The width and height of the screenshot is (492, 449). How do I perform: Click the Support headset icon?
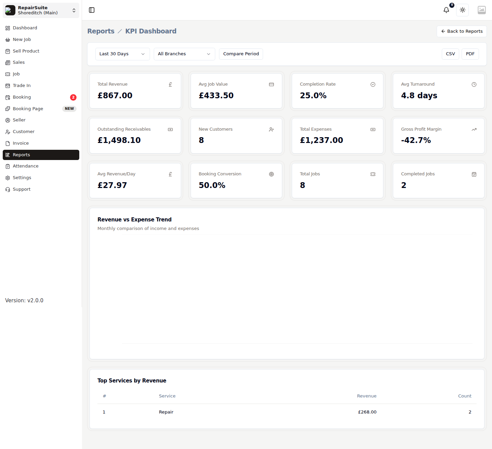[8, 189]
